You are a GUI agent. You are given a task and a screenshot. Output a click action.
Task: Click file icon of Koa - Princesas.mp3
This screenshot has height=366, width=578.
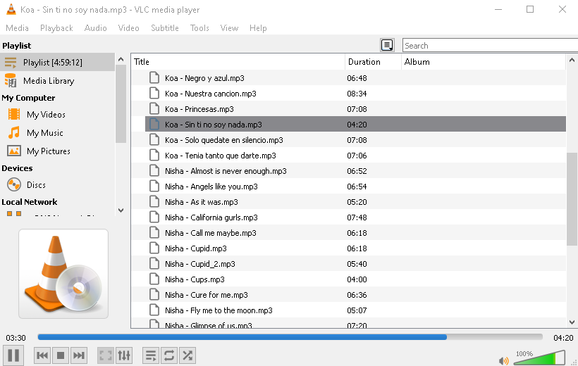(154, 109)
